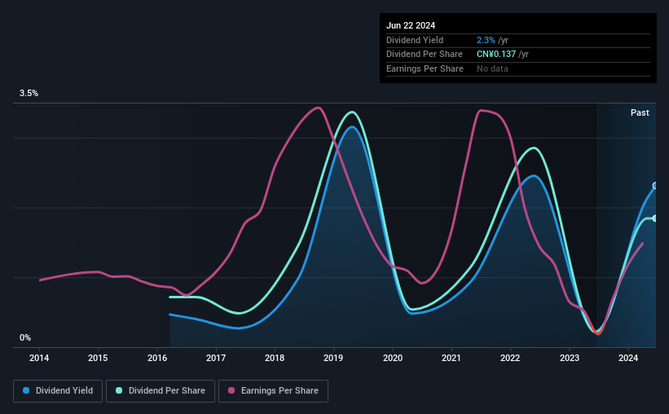Select the teal Dividend Per Share endpoint marker
Image resolution: width=669 pixels, height=414 pixels.
click(x=655, y=218)
